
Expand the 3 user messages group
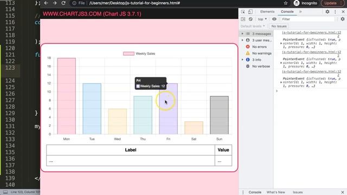242,40
